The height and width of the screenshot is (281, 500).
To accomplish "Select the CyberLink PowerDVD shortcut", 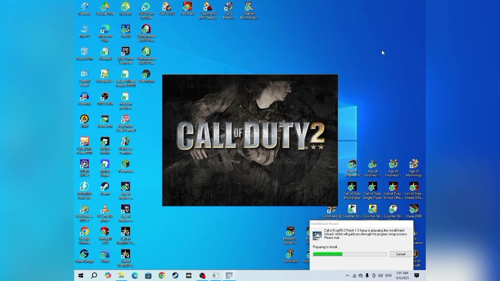I will (84, 146).
